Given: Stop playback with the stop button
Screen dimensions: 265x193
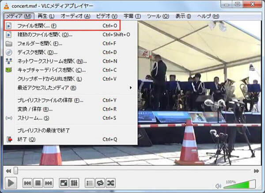Looking at the screenshot, I should [x=38, y=183].
